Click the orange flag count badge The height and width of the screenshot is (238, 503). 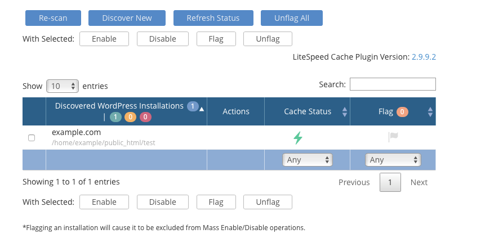click(402, 111)
